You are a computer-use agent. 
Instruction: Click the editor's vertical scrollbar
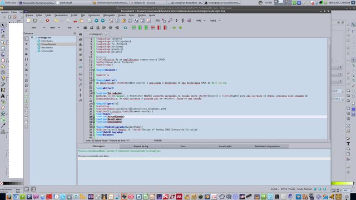[x=329, y=88]
